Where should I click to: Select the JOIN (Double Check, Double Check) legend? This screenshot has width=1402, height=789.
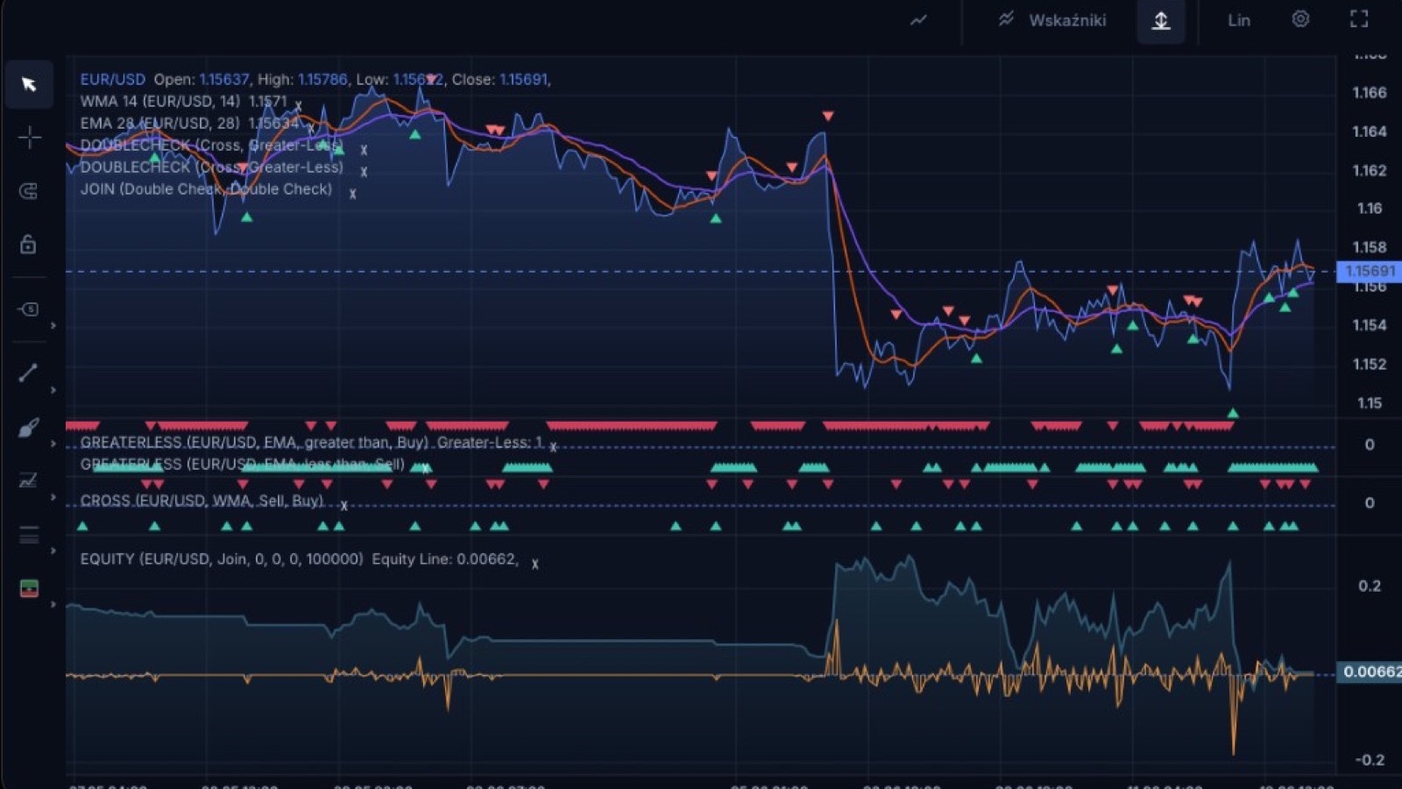tap(206, 188)
